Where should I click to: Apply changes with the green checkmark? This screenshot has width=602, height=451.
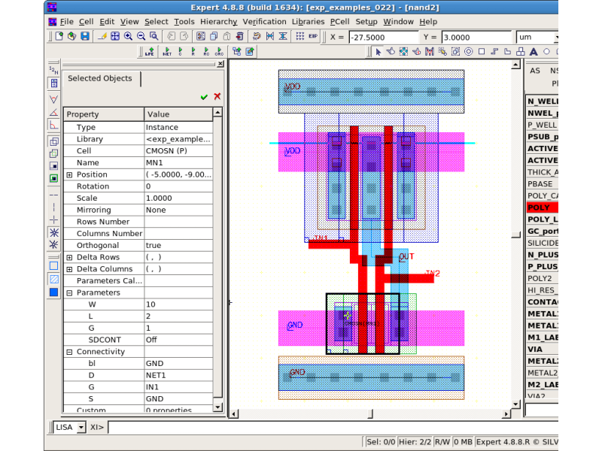pyautogui.click(x=204, y=97)
